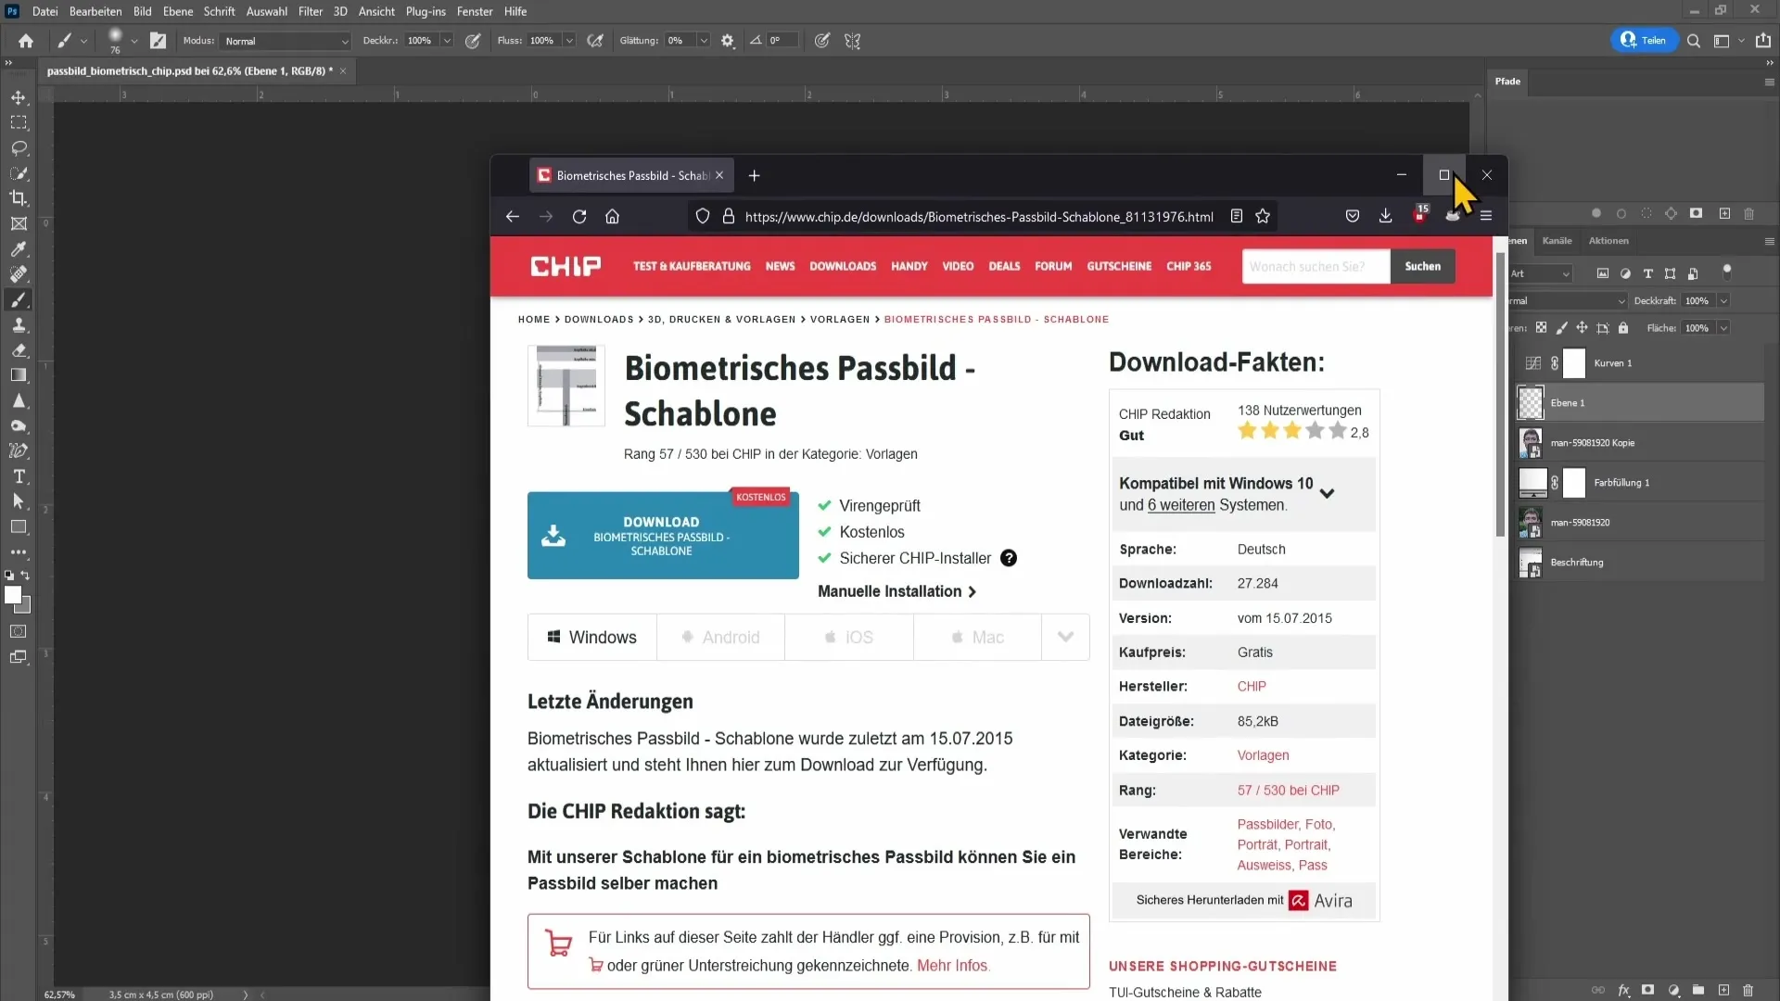Switch to the Kanäle tab
Image resolution: width=1780 pixels, height=1001 pixels.
tap(1557, 241)
